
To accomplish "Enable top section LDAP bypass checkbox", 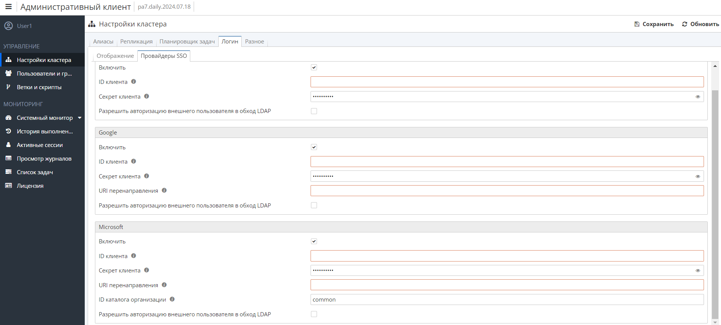I will (314, 111).
